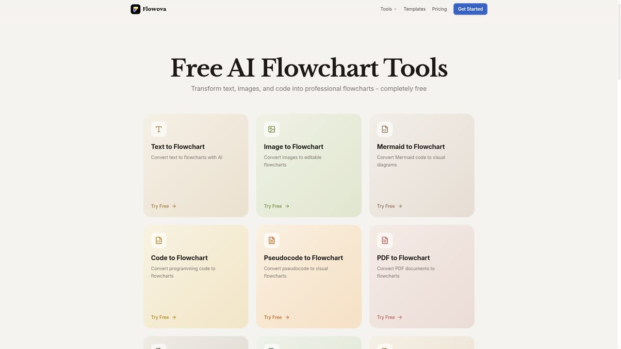Viewport: 621px width, 349px height.
Task: Click Try Free in Code to Flowchart card
Action: (163, 317)
